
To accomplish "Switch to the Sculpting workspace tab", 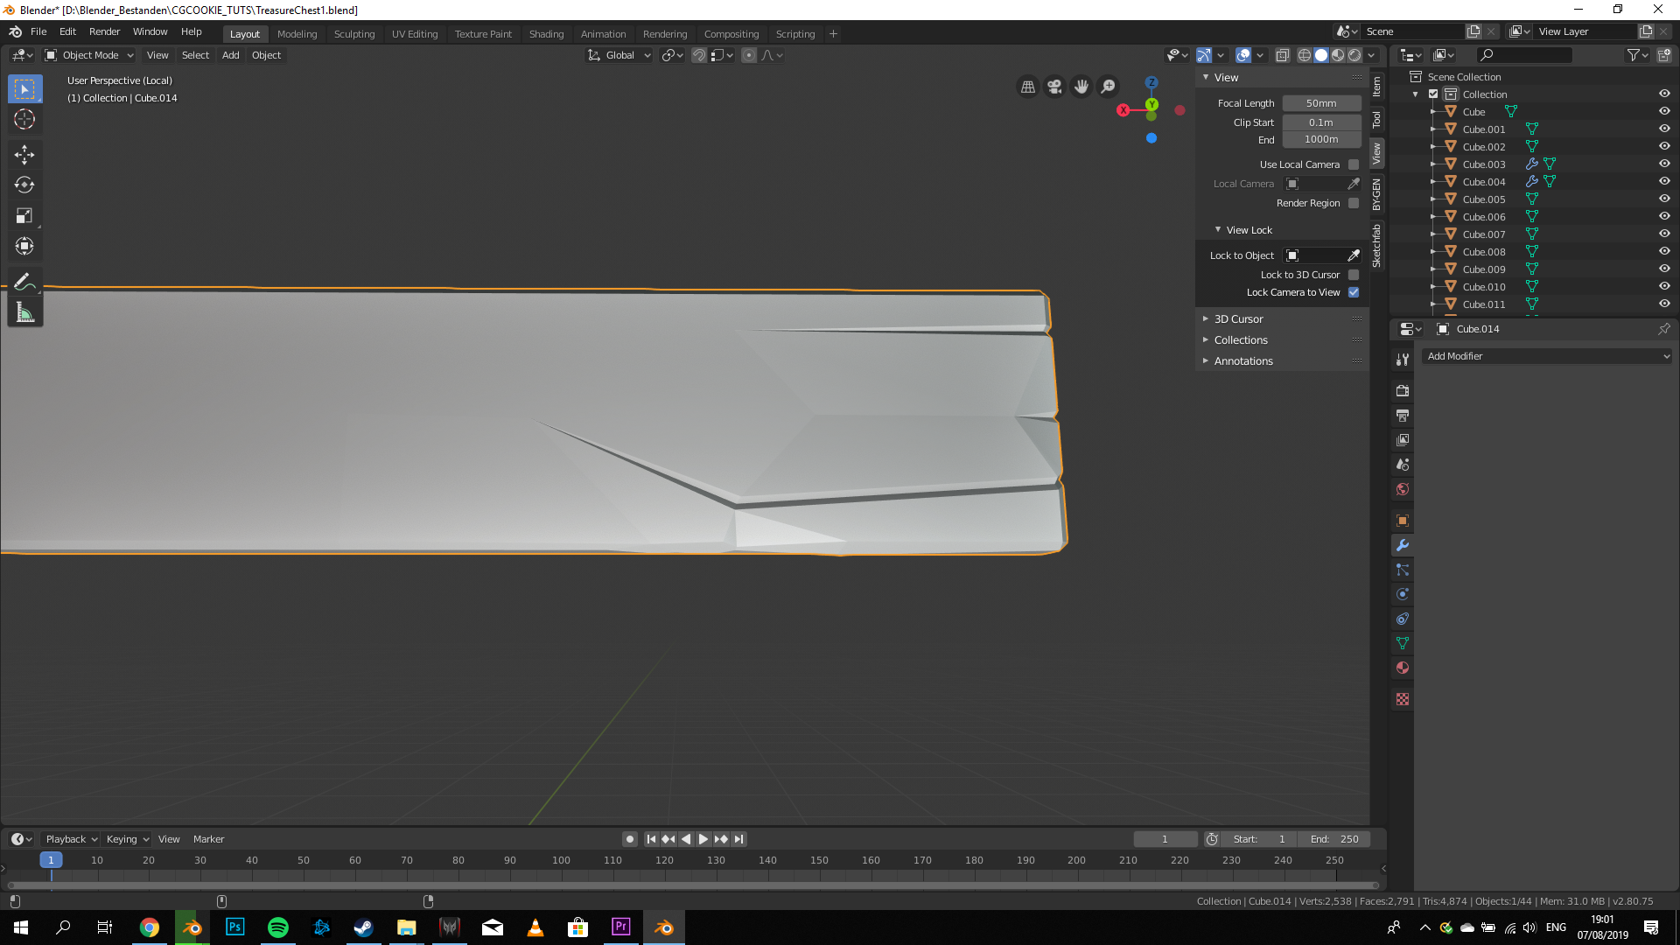I will pyautogui.click(x=353, y=34).
